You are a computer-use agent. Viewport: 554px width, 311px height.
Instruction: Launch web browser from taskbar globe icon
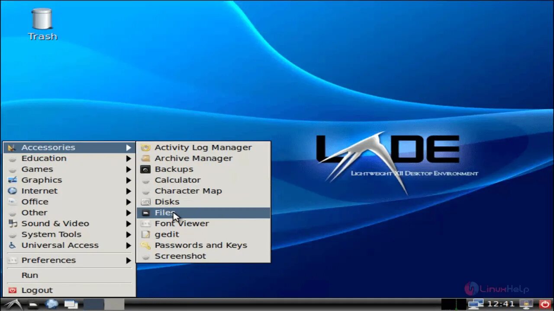(x=52, y=304)
